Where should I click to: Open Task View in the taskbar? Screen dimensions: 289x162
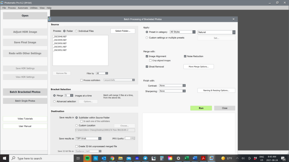(x=78, y=158)
